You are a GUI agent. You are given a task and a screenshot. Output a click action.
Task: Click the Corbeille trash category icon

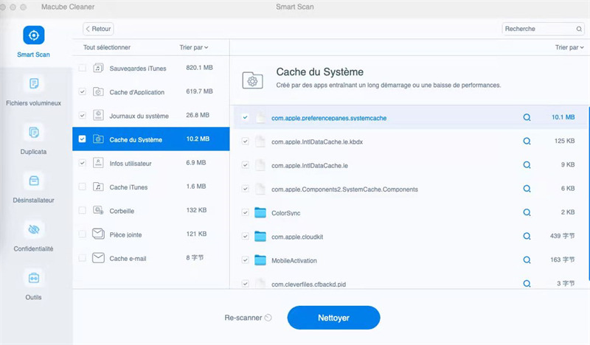[98, 210]
